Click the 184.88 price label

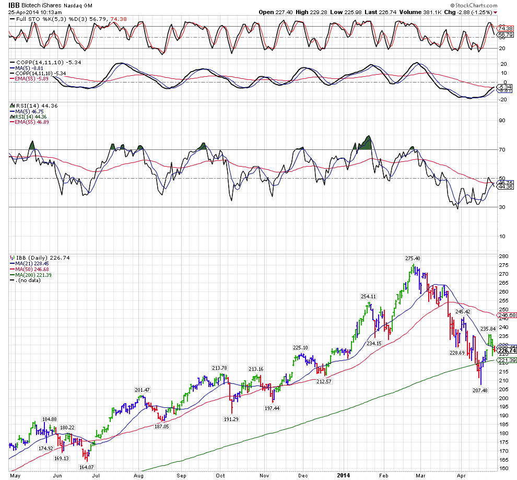pyautogui.click(x=50, y=419)
